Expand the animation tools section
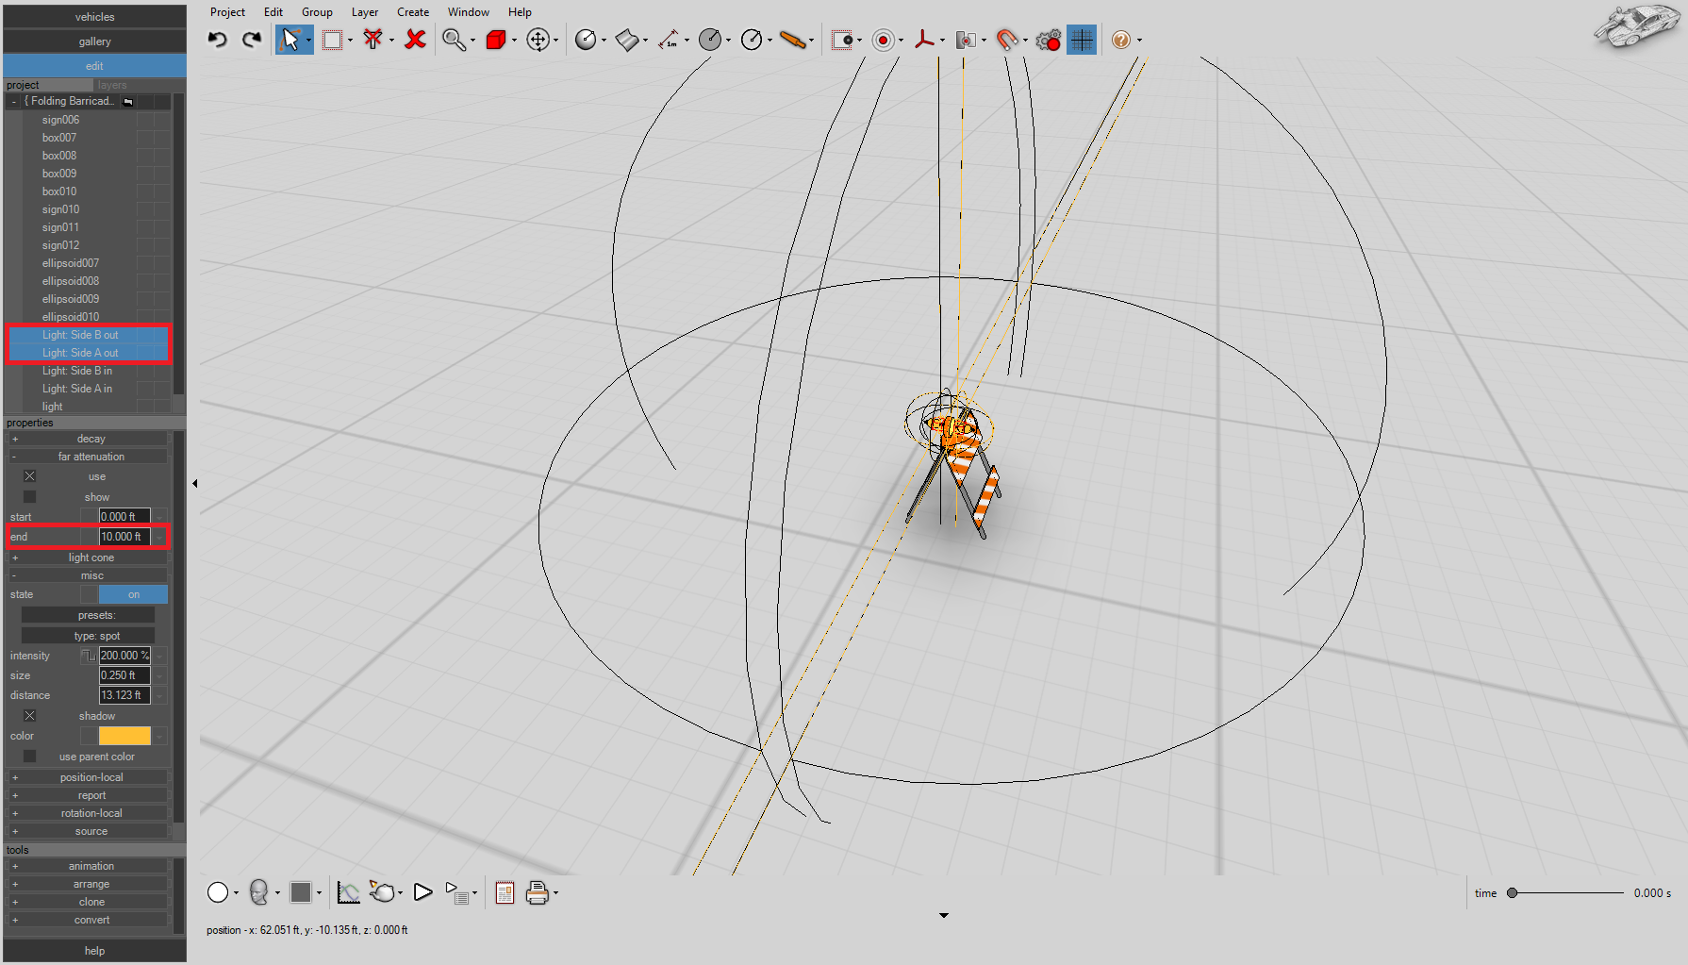 [15, 866]
